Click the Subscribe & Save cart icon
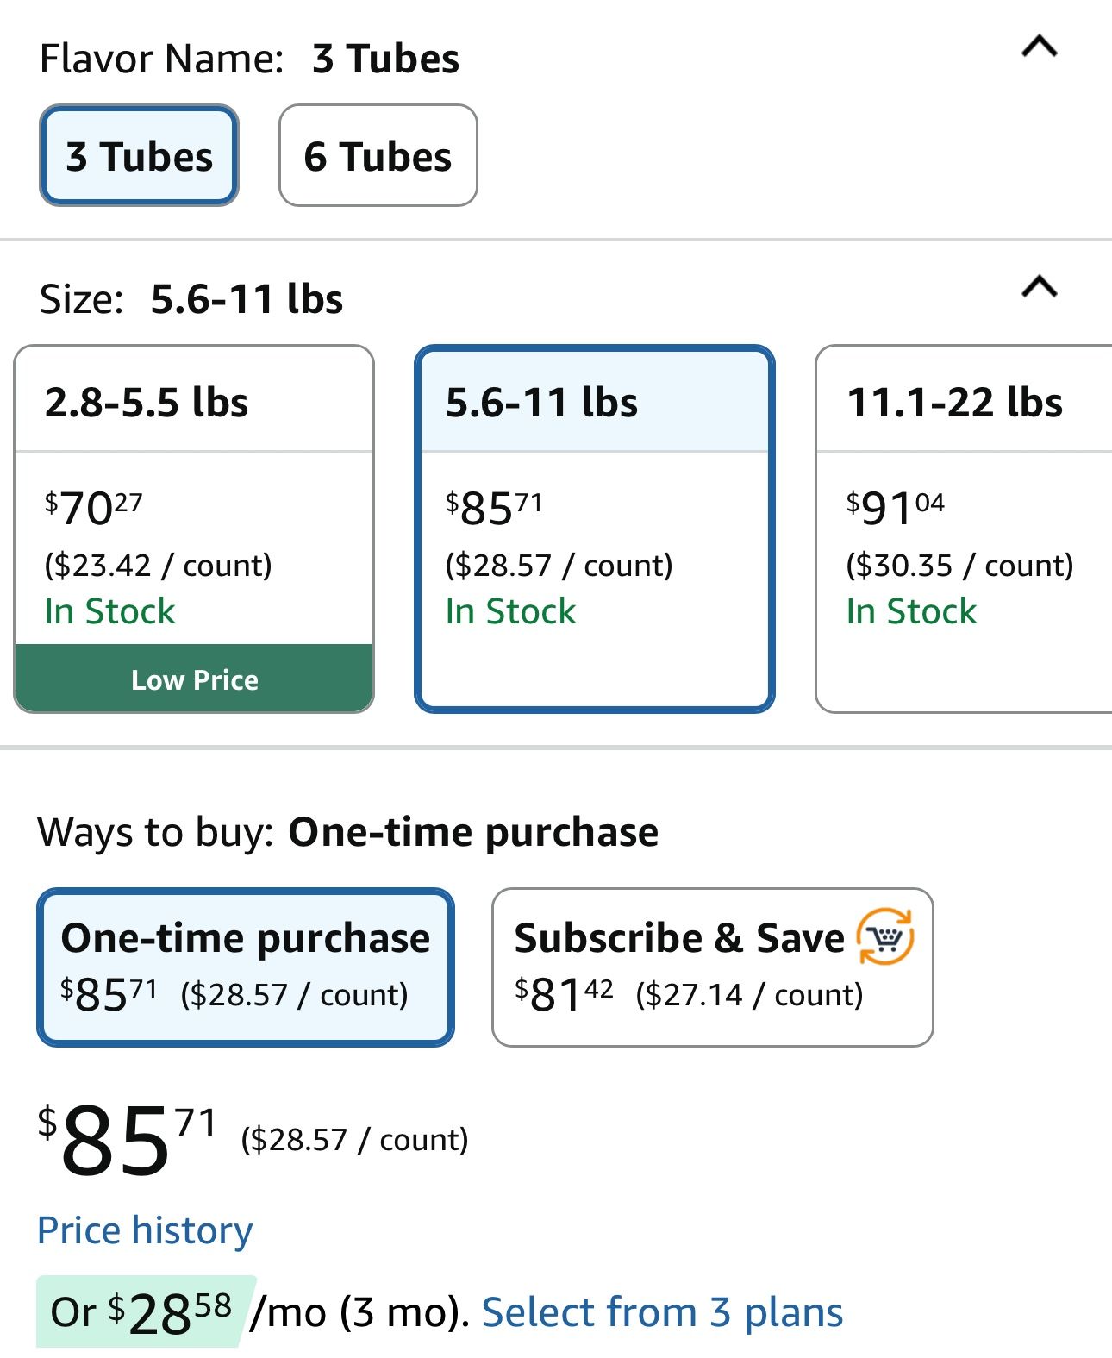The width and height of the screenshot is (1112, 1358). [x=884, y=937]
